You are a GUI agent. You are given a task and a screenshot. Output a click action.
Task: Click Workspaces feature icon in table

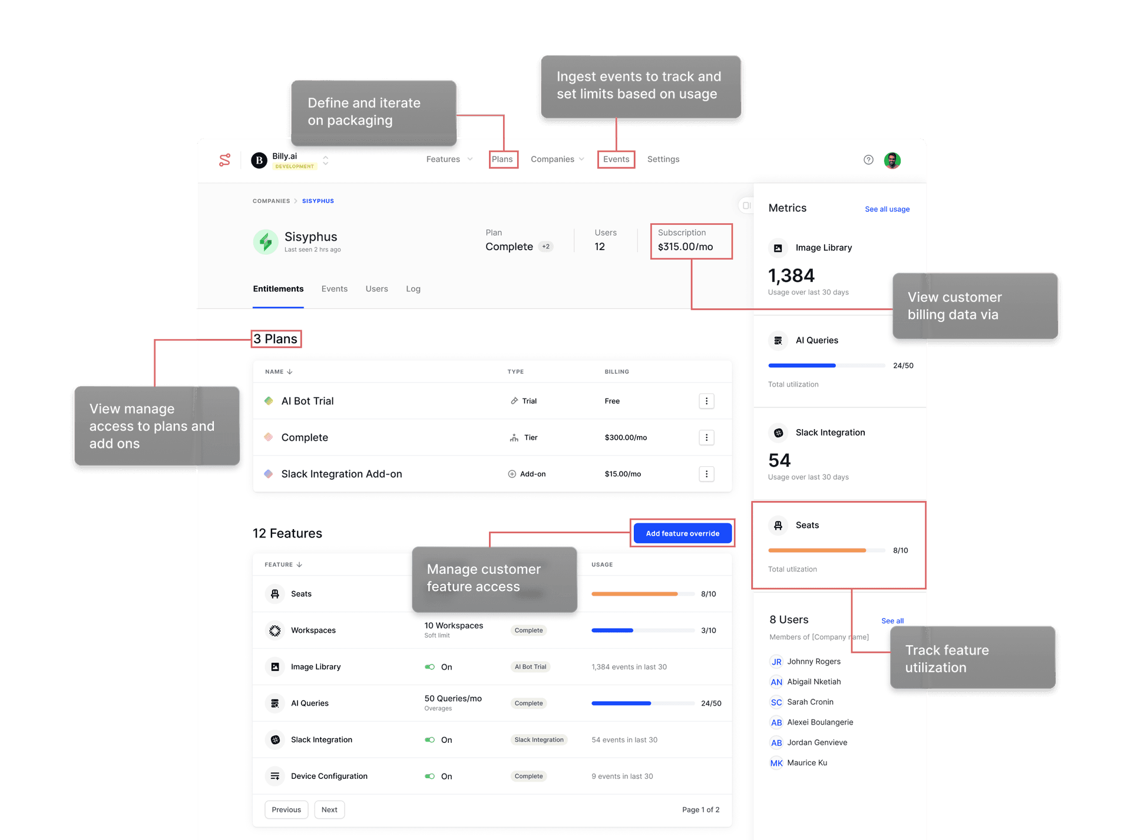click(275, 630)
